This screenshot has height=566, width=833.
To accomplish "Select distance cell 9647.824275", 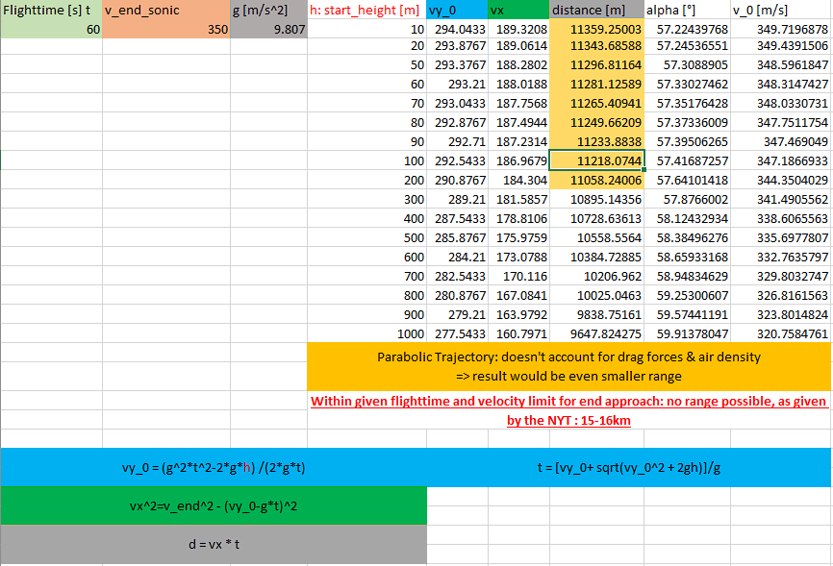I will tap(597, 334).
